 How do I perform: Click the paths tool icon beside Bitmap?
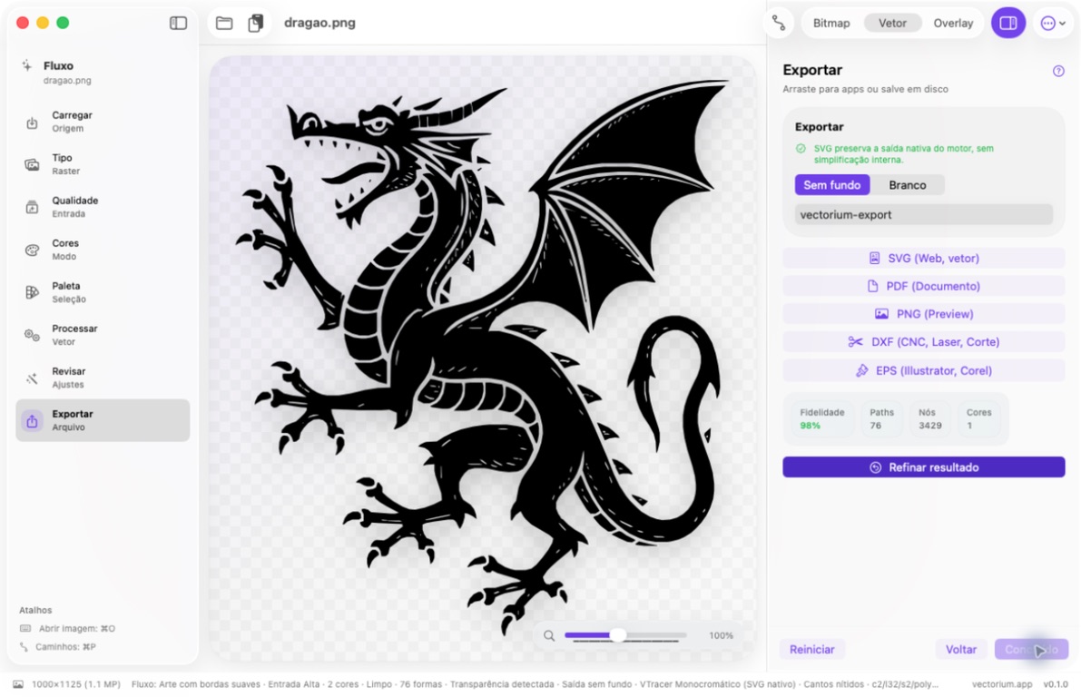(x=779, y=23)
